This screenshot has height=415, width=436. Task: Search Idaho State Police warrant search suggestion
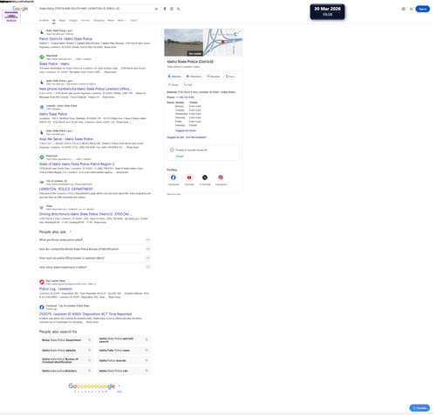click(x=124, y=340)
